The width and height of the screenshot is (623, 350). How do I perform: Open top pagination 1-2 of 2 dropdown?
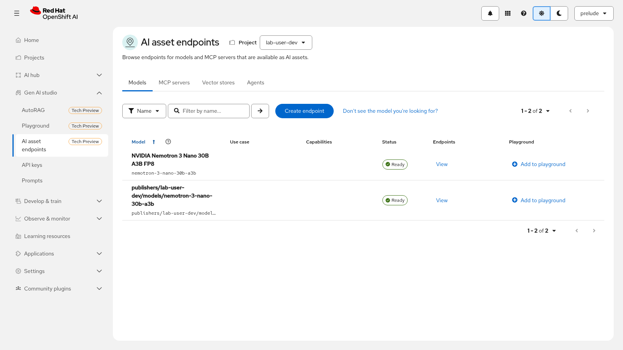(535, 111)
